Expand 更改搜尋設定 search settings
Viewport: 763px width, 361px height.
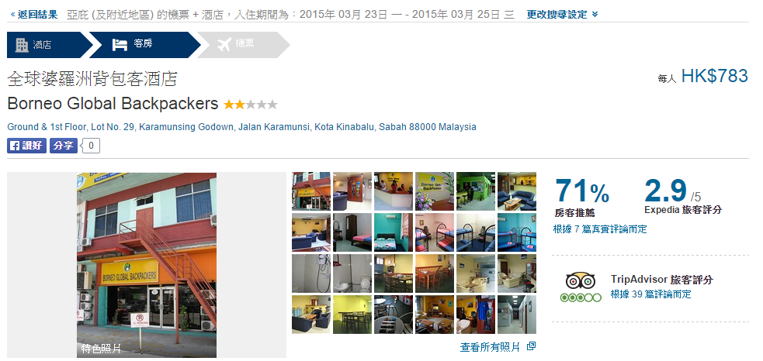[563, 15]
